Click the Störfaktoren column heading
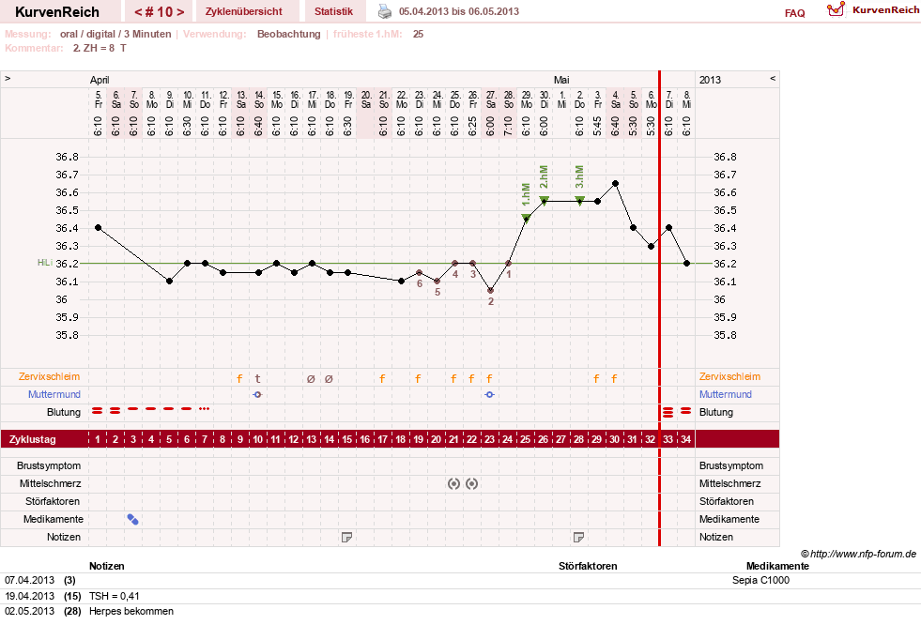Screen dimensions: 921x640 tap(588, 566)
